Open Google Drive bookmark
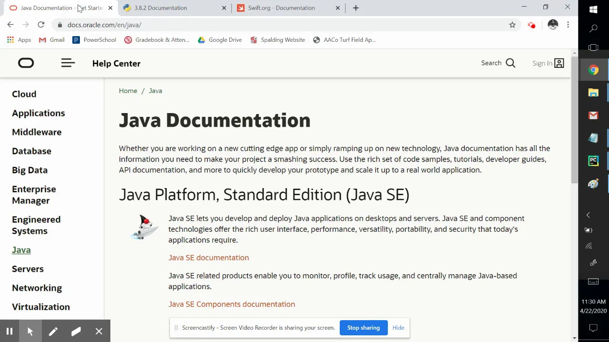 coord(220,40)
